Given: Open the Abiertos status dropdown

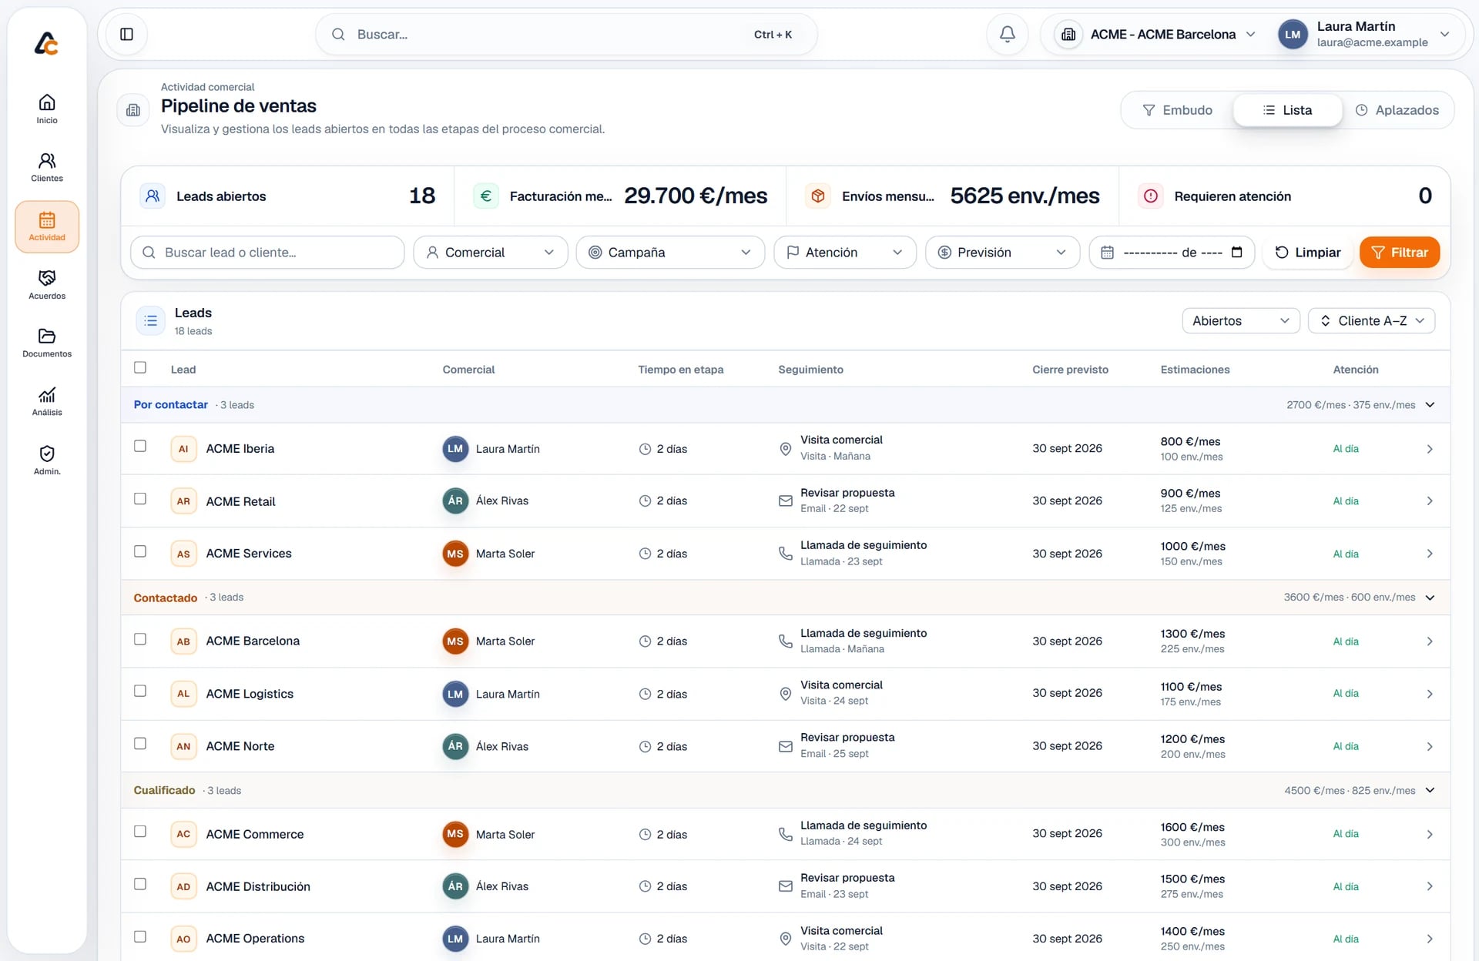Looking at the screenshot, I should pyautogui.click(x=1240, y=320).
